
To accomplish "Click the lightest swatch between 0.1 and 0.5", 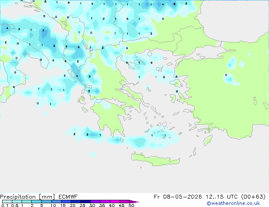I will point(7,202).
